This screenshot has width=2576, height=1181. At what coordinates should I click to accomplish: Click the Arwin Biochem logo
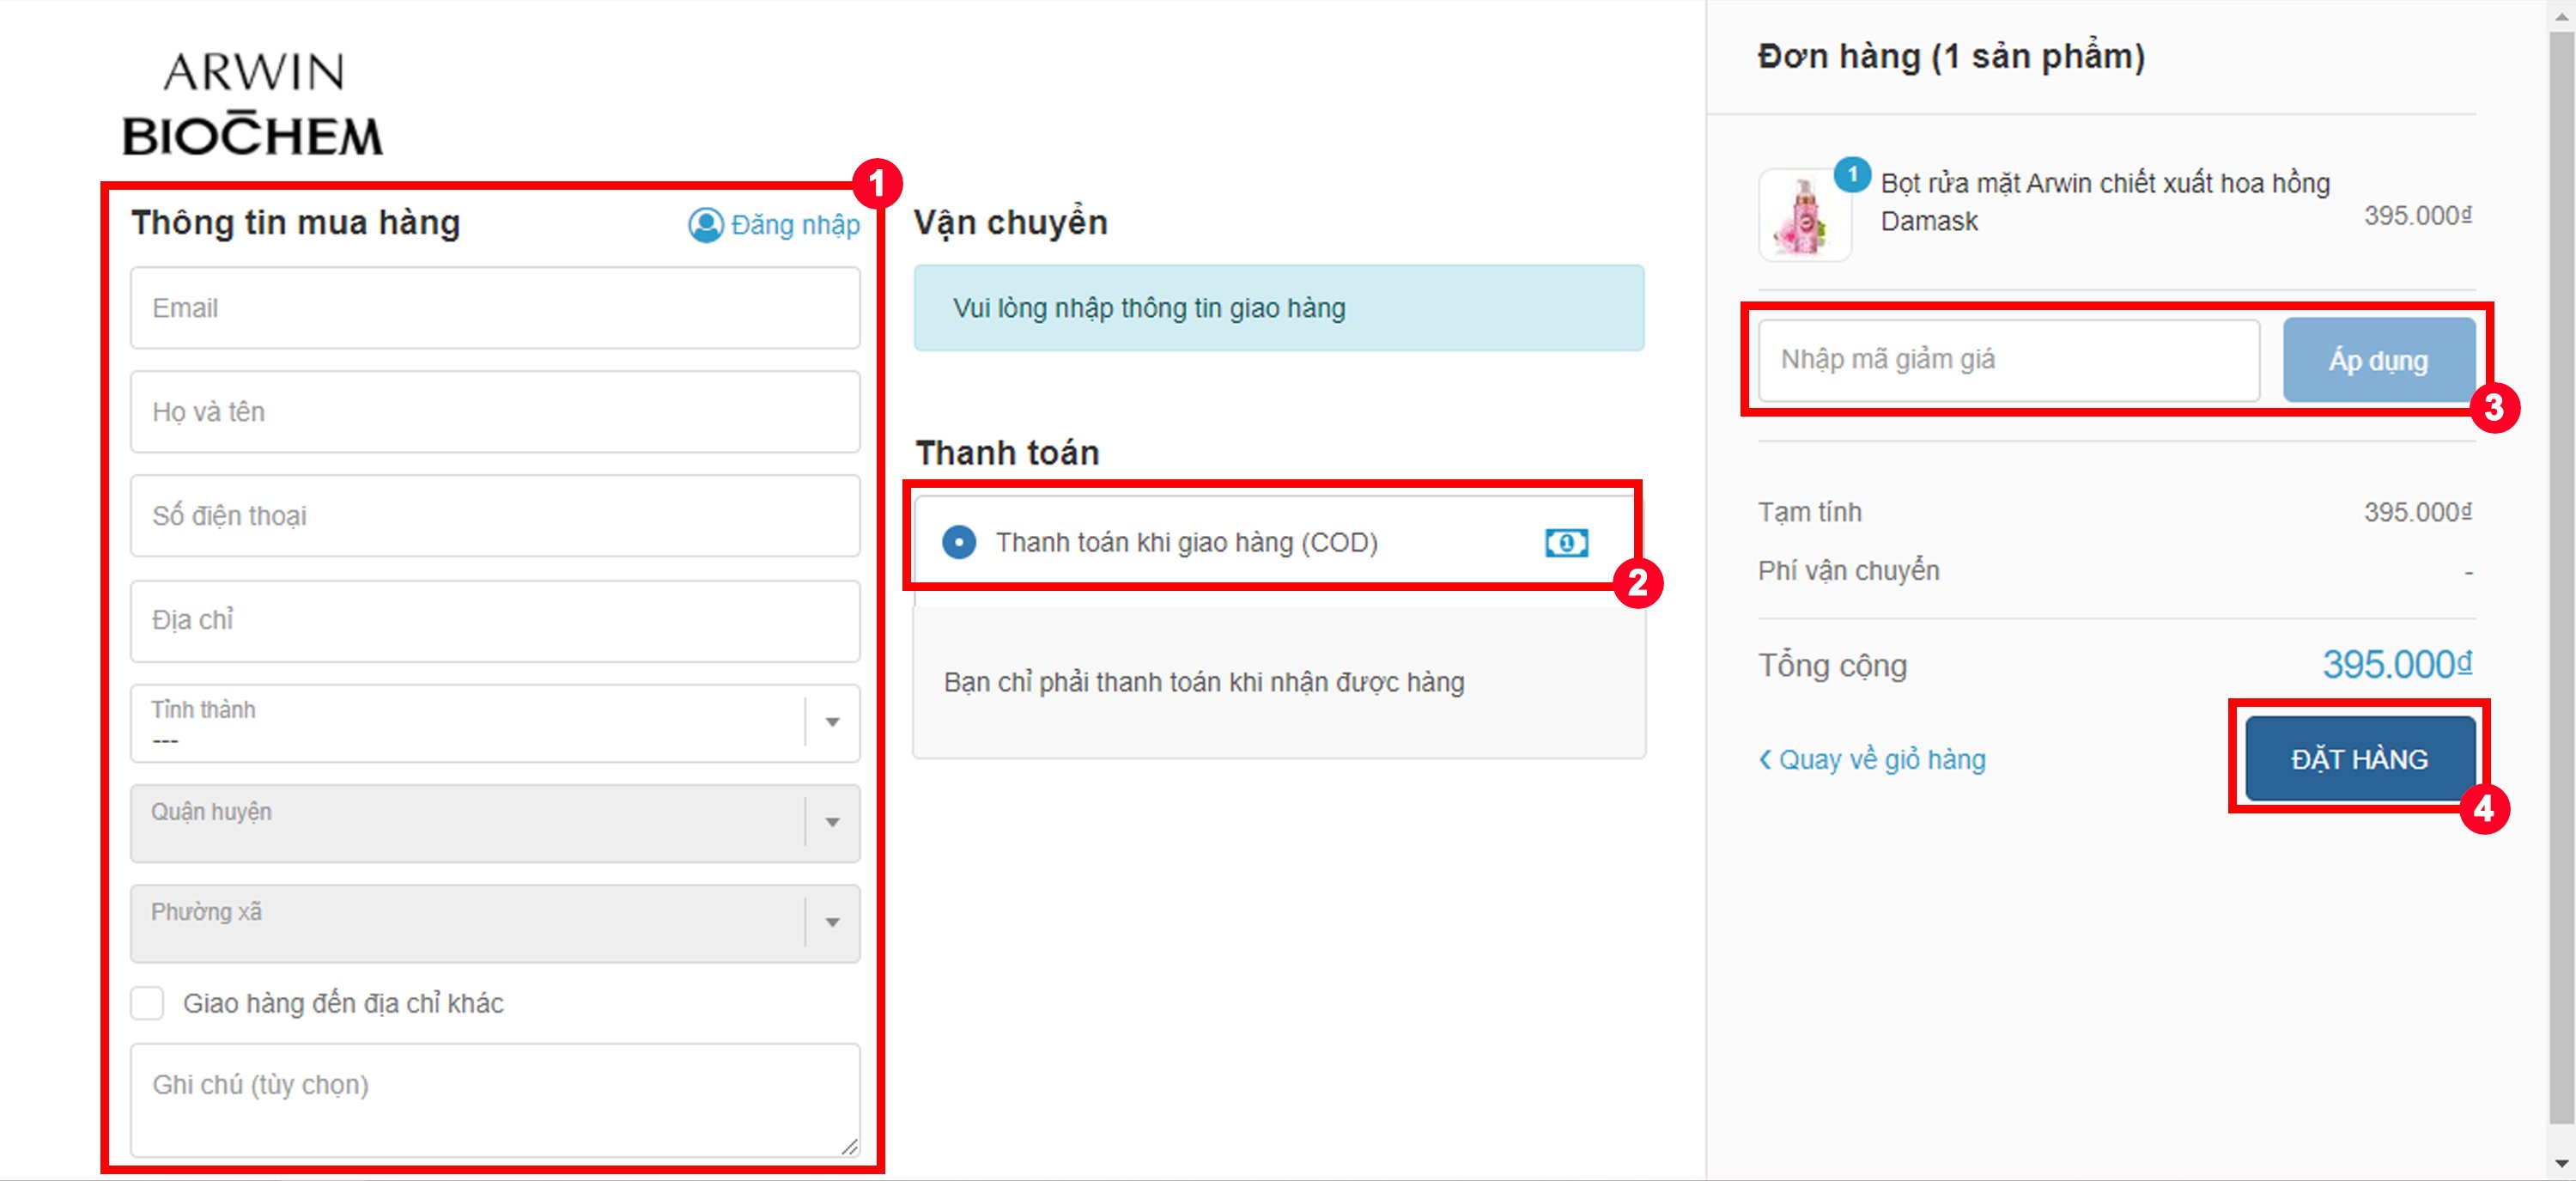point(253,105)
